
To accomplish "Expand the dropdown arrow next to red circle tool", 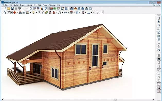I will point(17,13).
